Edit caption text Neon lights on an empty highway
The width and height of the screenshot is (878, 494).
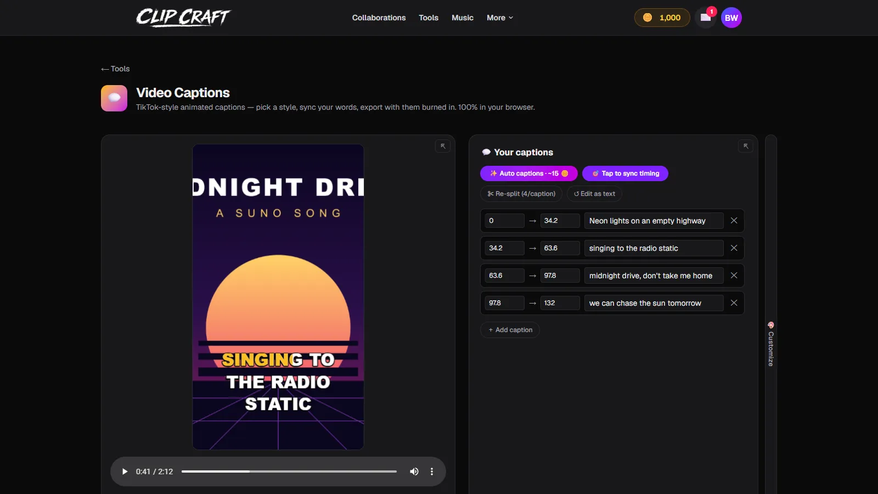pos(654,221)
